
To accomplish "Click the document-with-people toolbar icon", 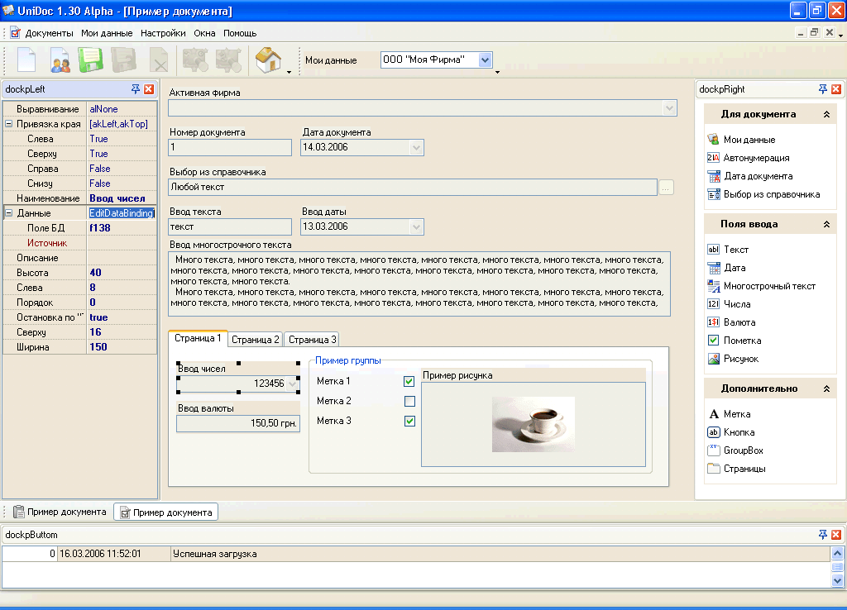I will [60, 60].
